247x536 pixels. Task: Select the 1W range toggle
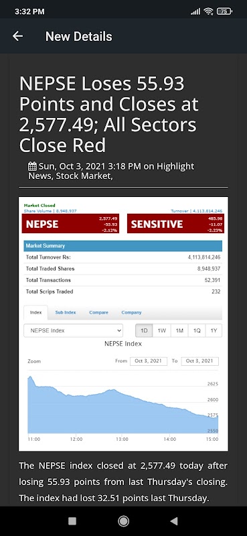161,330
